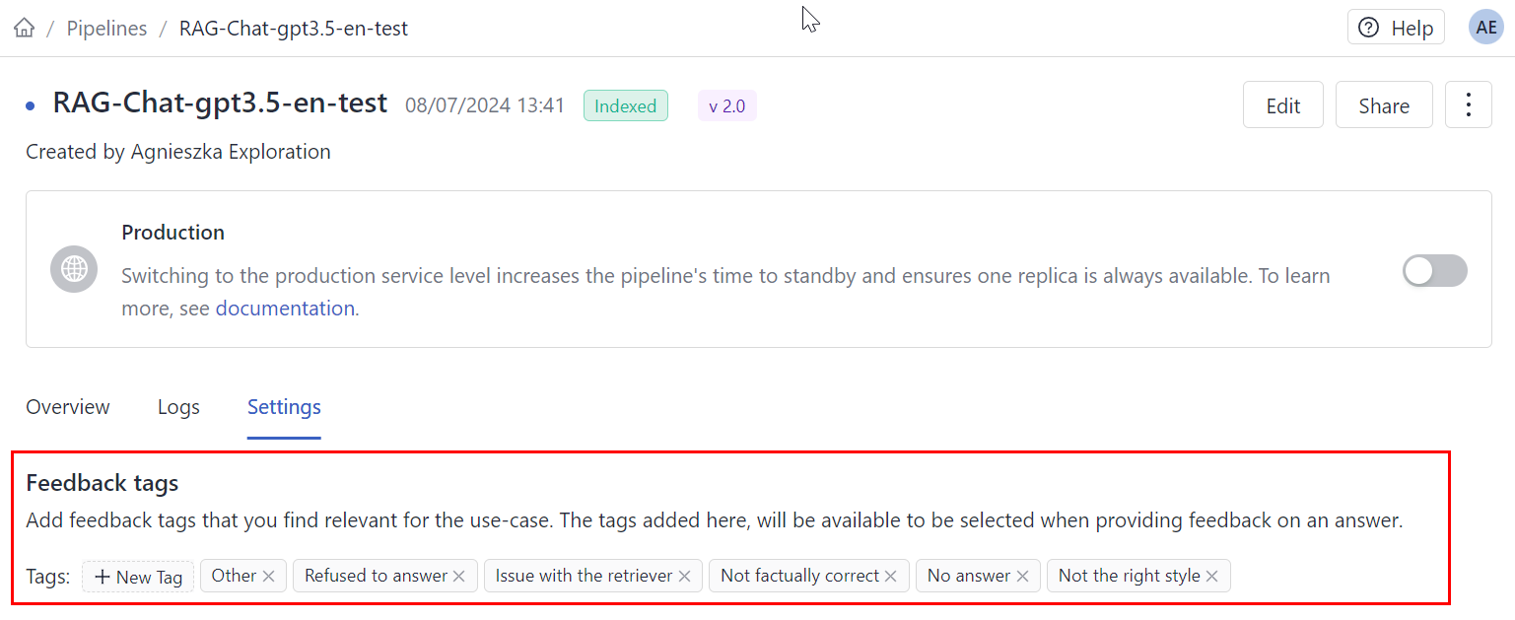Add a feedback tag with New Tag

click(137, 576)
